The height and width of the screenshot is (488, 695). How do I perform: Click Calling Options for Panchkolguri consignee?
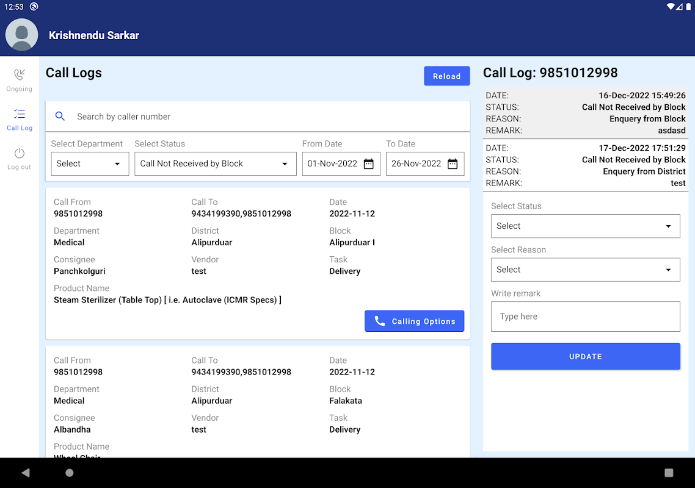(x=414, y=321)
